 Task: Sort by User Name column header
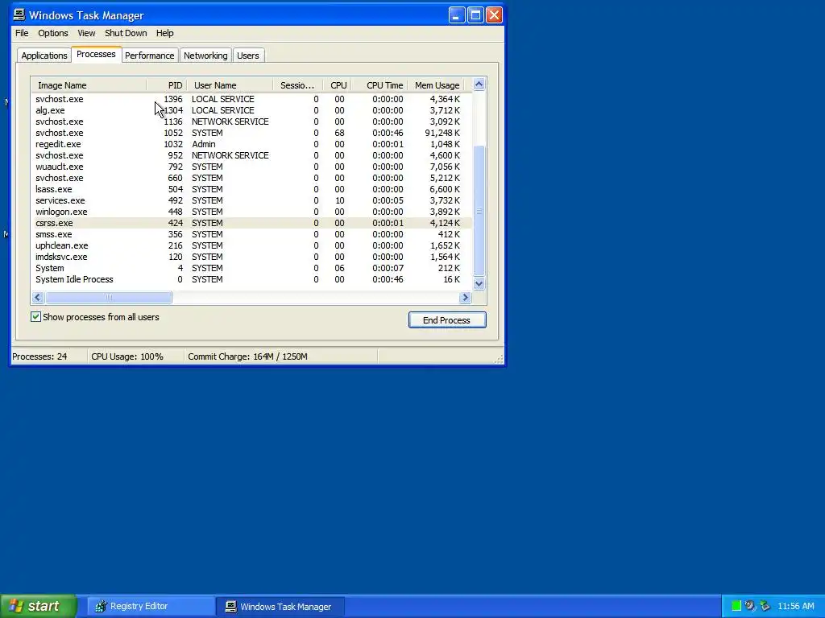(230, 85)
